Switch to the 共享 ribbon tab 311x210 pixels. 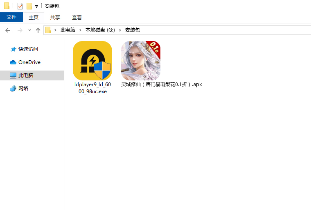(x=55, y=17)
